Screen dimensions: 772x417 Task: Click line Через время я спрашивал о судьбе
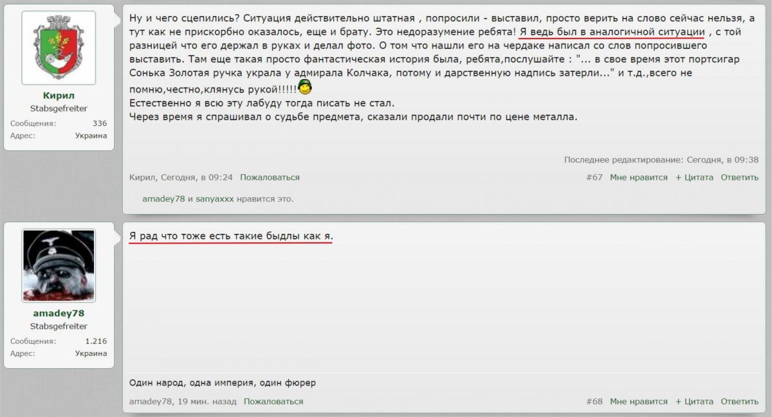tap(354, 117)
